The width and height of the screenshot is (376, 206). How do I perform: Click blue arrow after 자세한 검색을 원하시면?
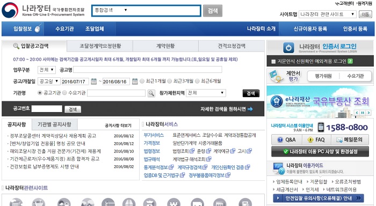pyautogui.click(x=250, y=109)
